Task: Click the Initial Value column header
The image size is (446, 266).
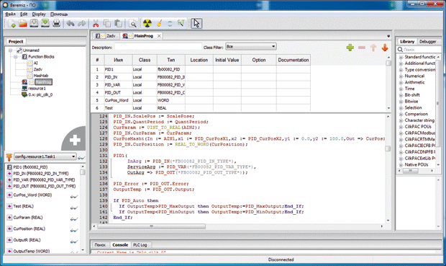Action: coord(227,60)
